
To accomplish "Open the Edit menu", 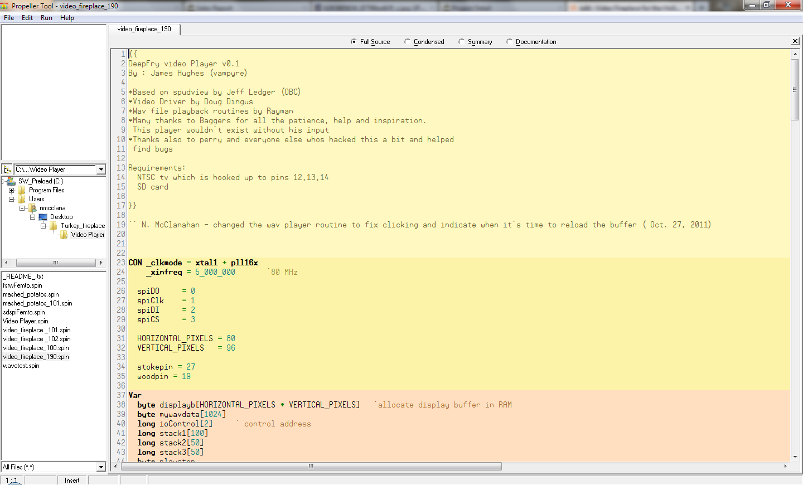I will pyautogui.click(x=27, y=18).
